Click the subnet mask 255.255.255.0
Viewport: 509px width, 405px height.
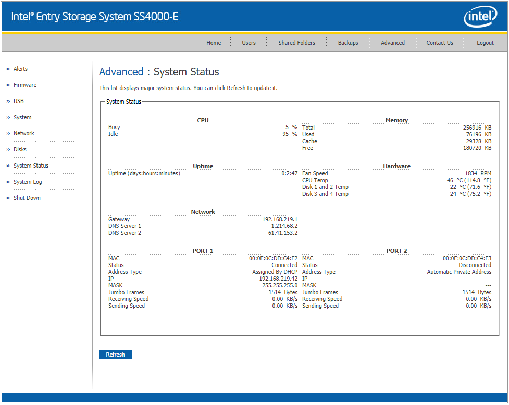click(280, 286)
